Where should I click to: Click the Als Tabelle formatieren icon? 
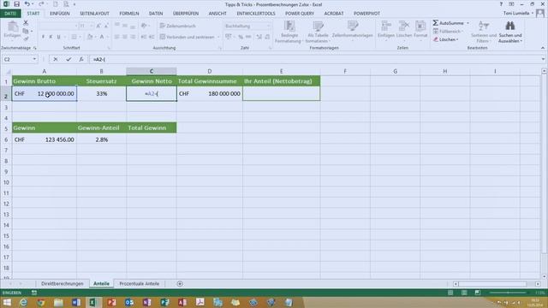click(x=318, y=26)
